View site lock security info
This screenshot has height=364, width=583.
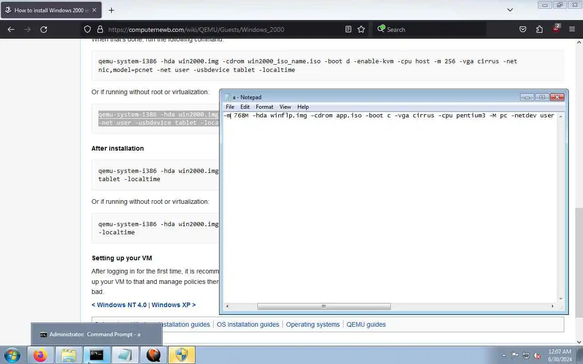tap(100, 29)
